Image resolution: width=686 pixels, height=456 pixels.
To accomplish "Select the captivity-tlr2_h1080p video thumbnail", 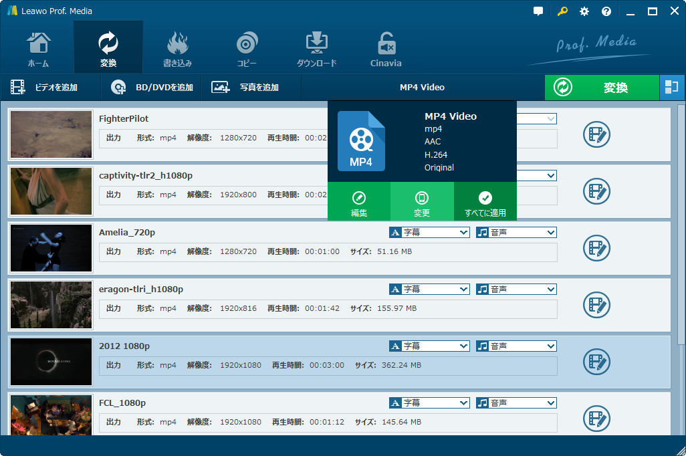I will pyautogui.click(x=51, y=191).
